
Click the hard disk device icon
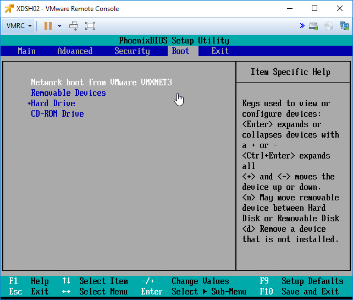point(313,26)
